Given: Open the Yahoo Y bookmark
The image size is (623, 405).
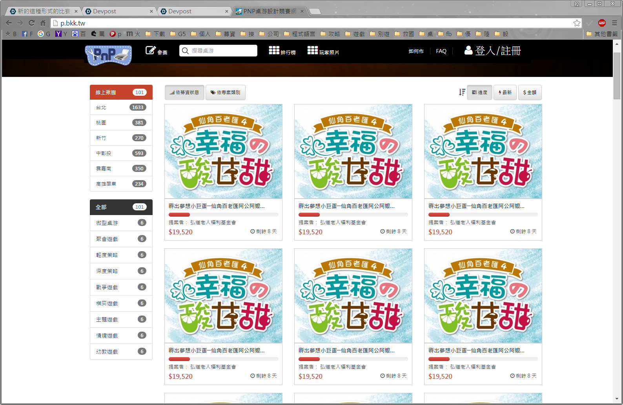Looking at the screenshot, I should click(x=61, y=34).
